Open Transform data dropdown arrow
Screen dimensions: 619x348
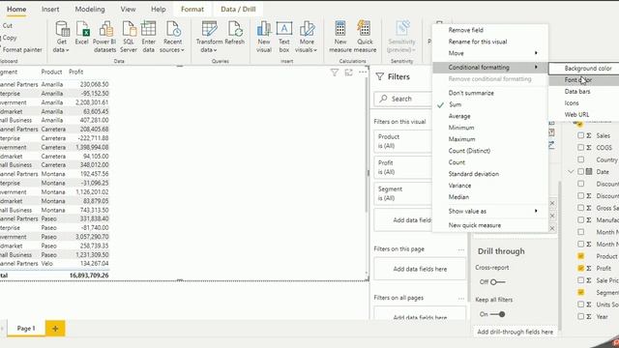coord(215,50)
